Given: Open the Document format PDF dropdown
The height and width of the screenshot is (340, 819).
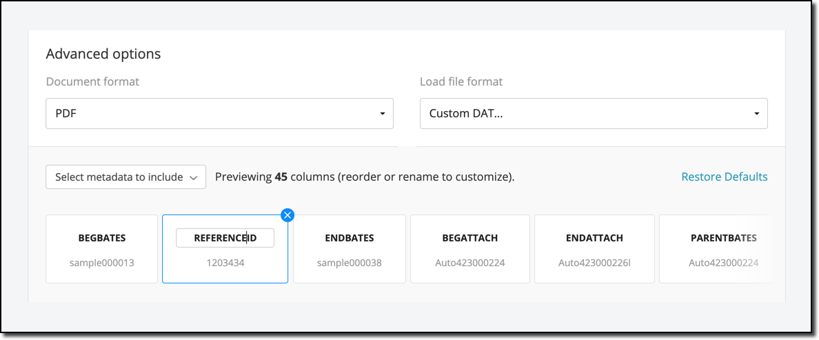Looking at the screenshot, I should pyautogui.click(x=219, y=113).
